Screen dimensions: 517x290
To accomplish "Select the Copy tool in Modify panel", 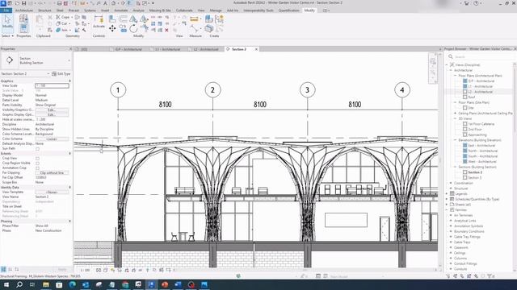I will 123,29.
